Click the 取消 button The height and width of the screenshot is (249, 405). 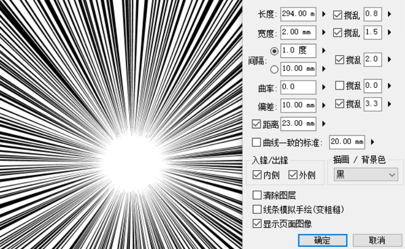[x=377, y=241]
